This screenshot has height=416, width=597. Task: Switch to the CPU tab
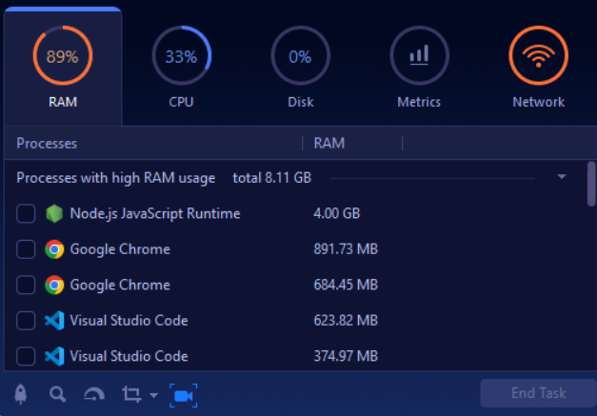(181, 67)
